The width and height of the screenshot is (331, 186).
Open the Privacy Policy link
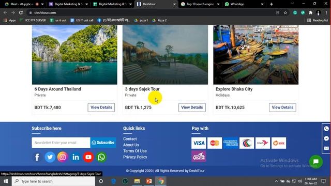pyautogui.click(x=135, y=157)
